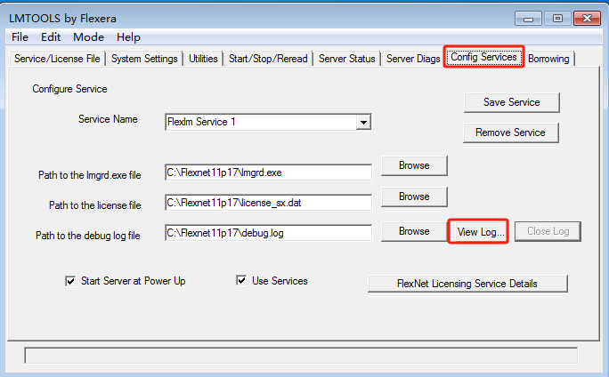The height and width of the screenshot is (377, 609).
Task: Click the Remove Service button
Action: pos(511,132)
